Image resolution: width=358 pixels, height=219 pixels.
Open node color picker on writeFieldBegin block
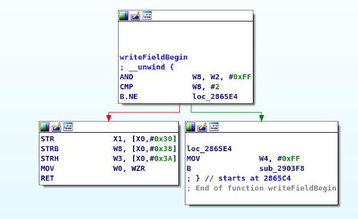click(124, 15)
